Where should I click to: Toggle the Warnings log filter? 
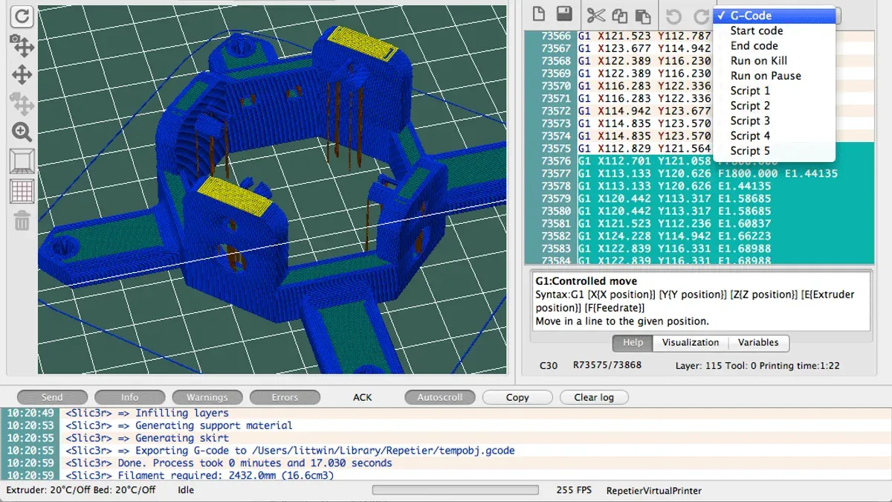click(x=207, y=397)
